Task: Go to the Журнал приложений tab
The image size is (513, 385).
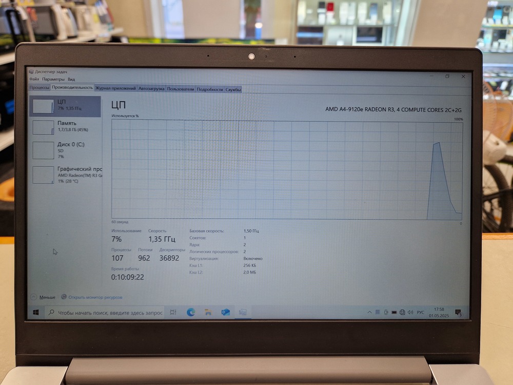Action: (x=115, y=88)
